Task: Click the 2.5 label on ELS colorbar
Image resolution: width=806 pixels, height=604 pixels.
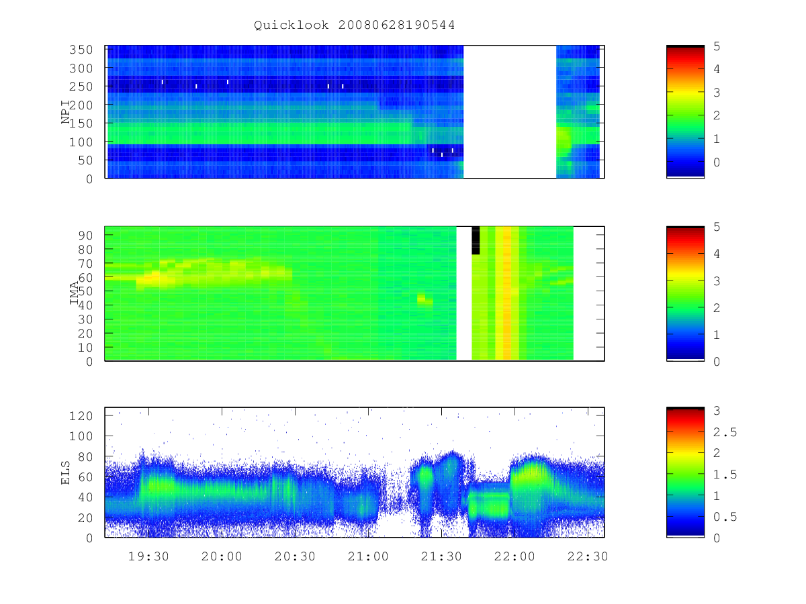Action: tap(725, 432)
